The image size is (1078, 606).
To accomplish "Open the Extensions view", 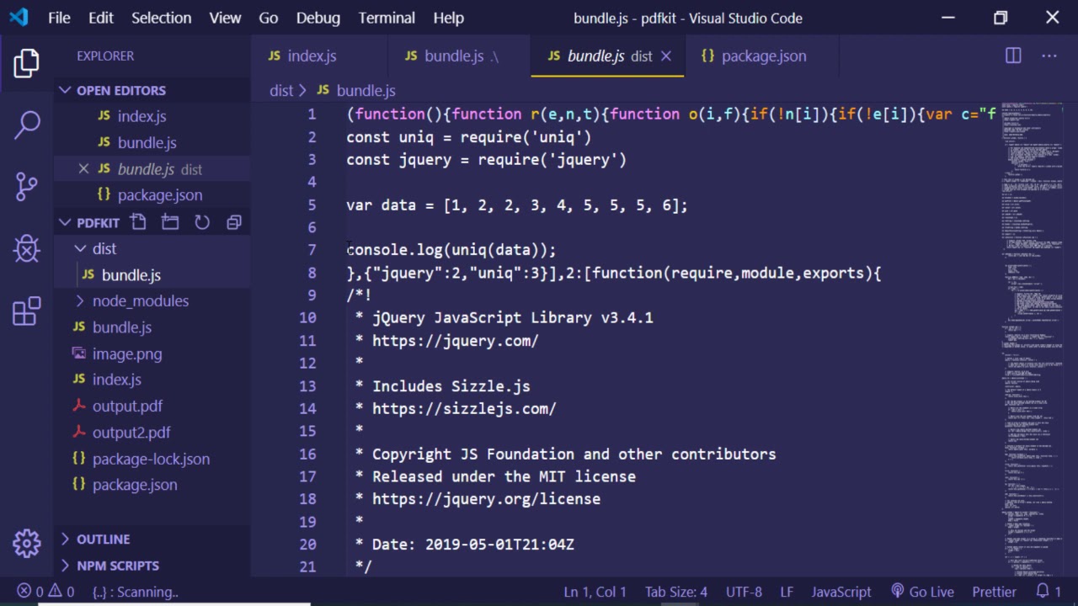I will pyautogui.click(x=27, y=311).
